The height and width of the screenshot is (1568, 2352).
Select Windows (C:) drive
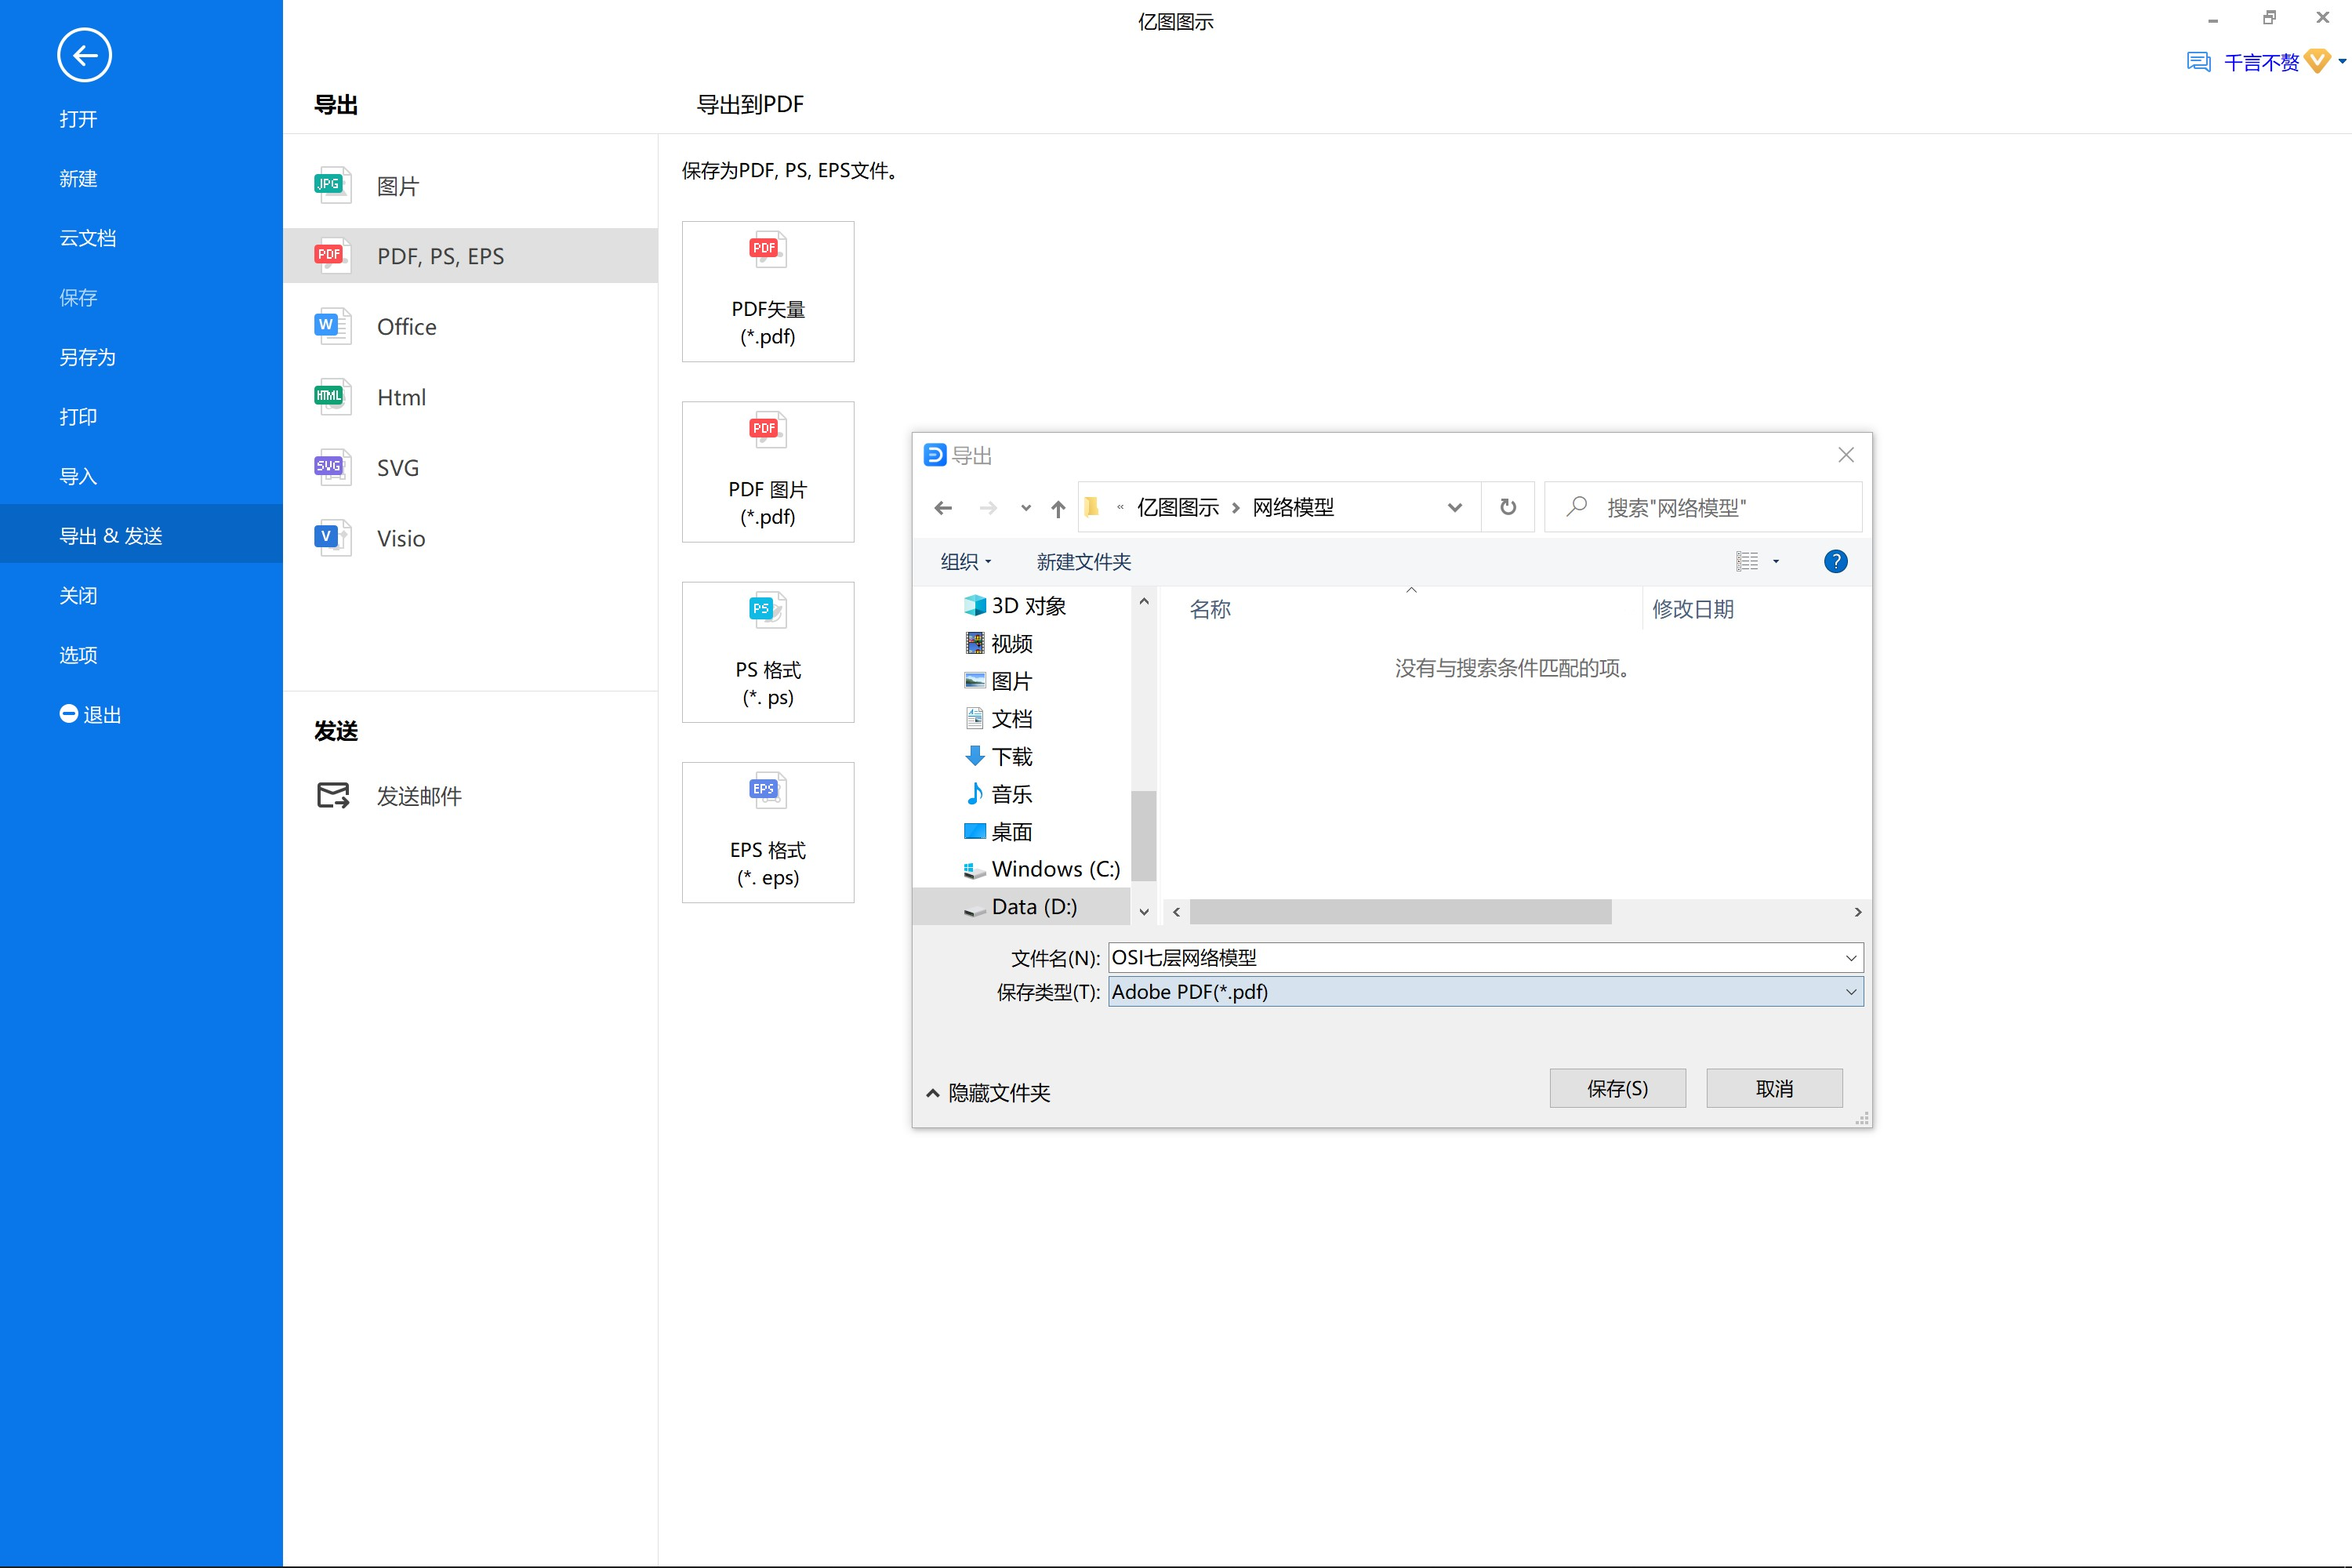coord(1041,869)
